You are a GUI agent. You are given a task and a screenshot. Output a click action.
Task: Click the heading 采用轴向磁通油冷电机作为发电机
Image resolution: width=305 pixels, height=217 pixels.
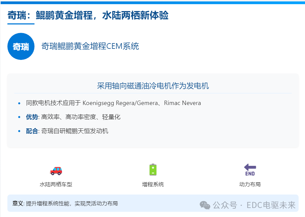[x=153, y=86]
